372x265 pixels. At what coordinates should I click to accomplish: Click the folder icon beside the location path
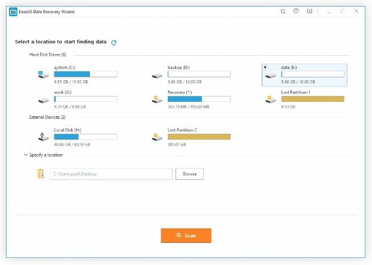41,174
